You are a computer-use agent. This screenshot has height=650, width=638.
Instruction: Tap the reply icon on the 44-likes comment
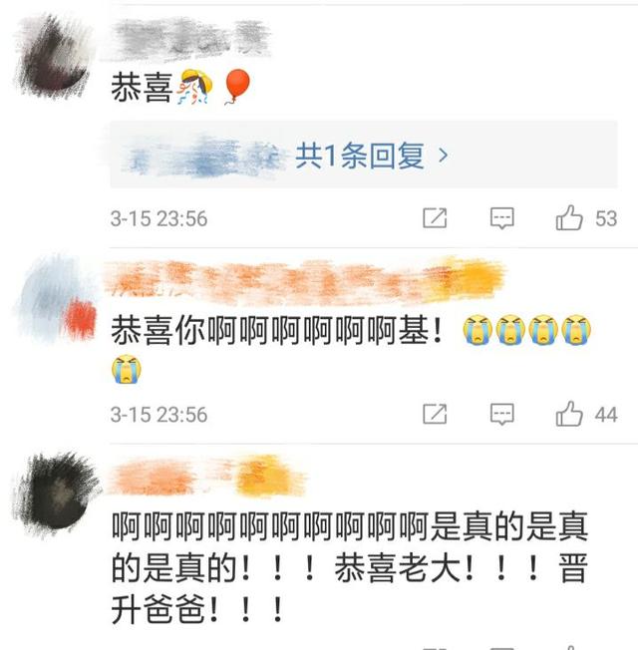point(502,414)
